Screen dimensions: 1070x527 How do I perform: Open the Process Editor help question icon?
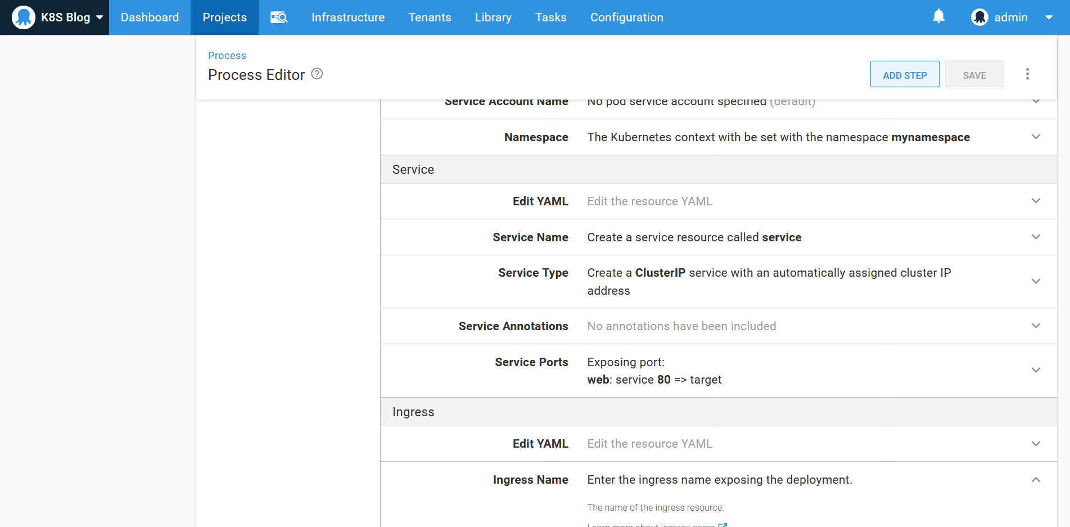point(317,74)
